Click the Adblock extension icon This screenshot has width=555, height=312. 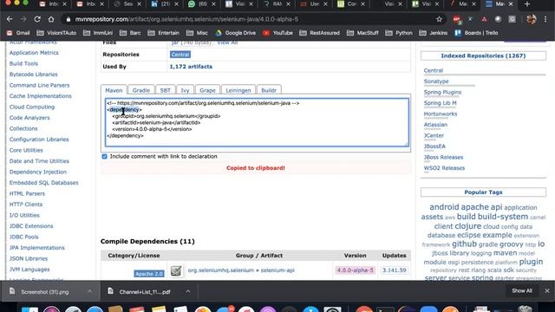click(457, 19)
